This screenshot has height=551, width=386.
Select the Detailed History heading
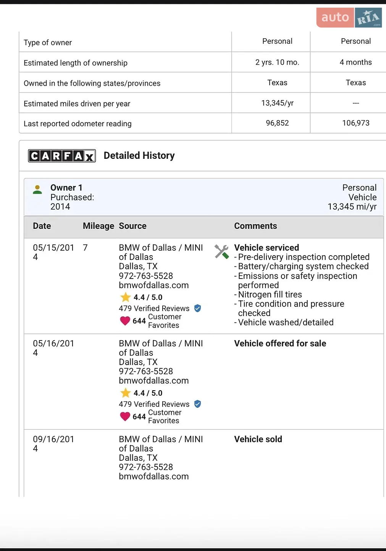point(139,156)
